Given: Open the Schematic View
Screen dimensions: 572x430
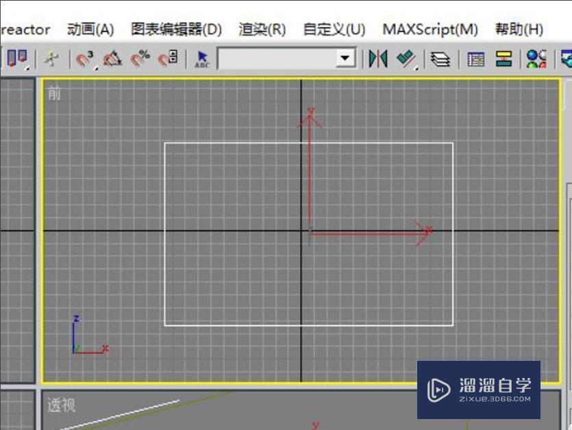Looking at the screenshot, I should (503, 60).
